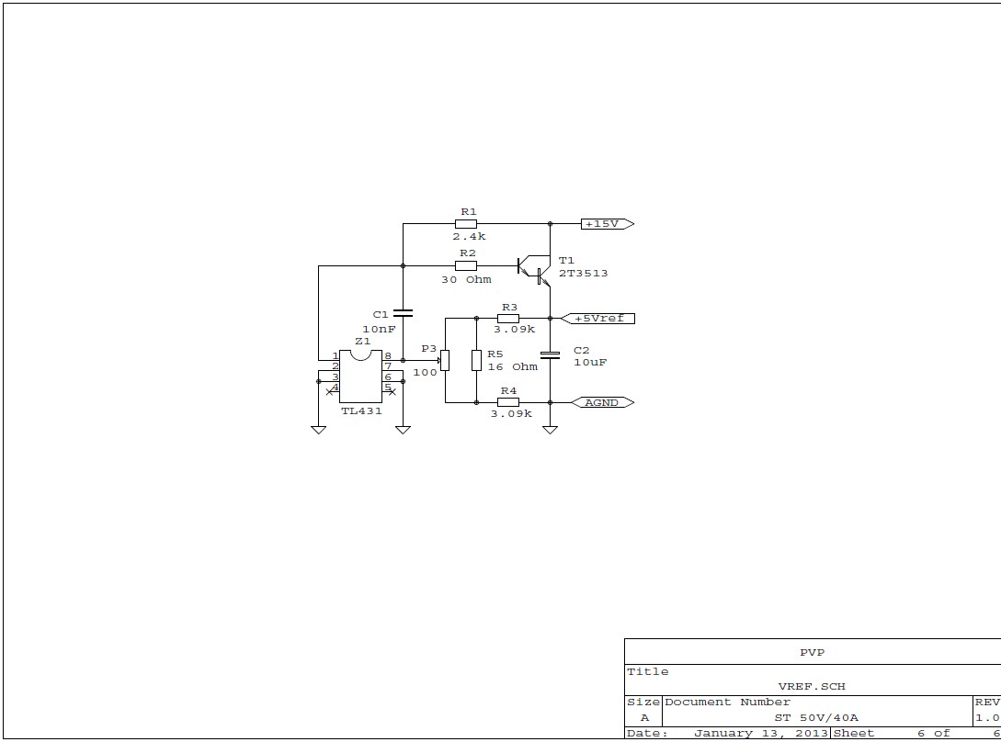Select the R4 resistor symbol

click(x=508, y=402)
